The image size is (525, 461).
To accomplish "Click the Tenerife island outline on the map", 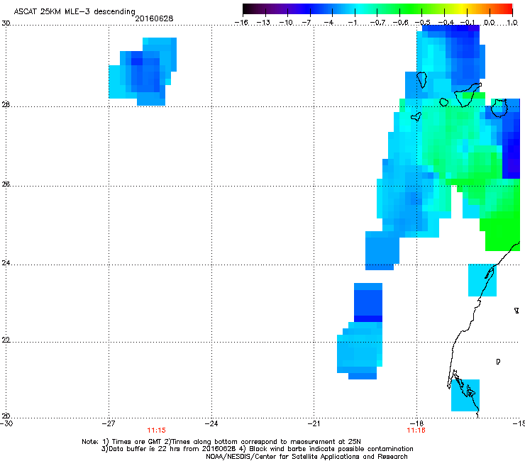I will coord(468,95).
